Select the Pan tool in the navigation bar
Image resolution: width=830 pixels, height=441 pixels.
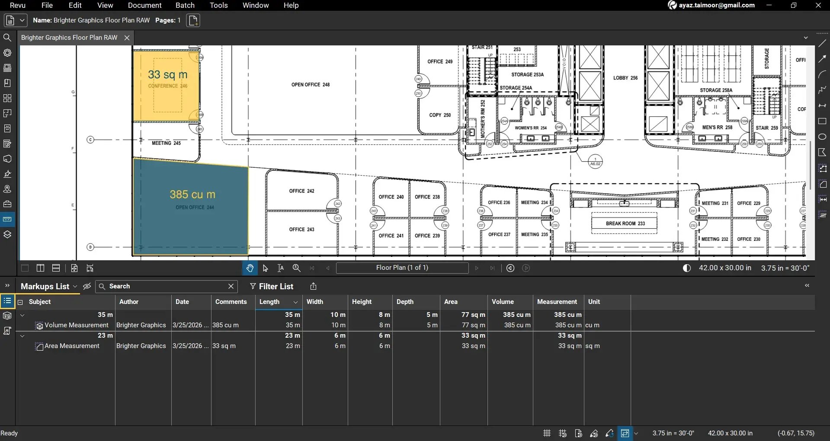[x=250, y=268]
